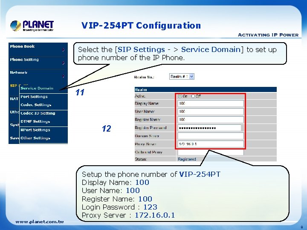Focus the User Name field

pos(211,112)
